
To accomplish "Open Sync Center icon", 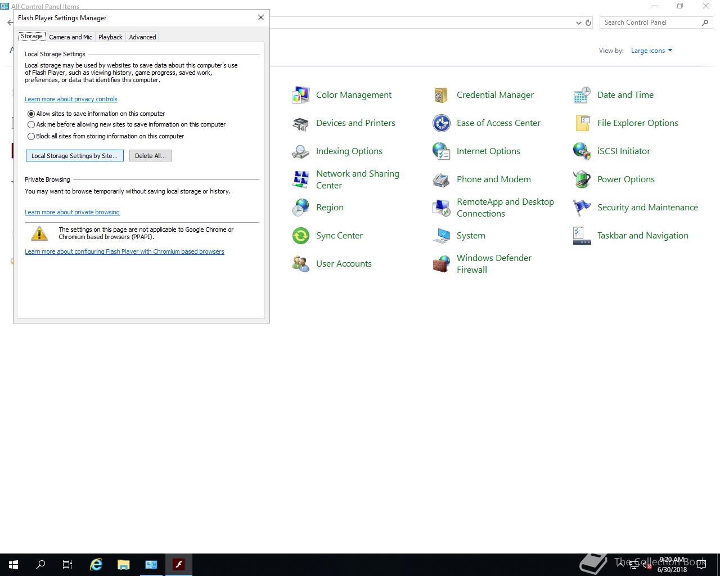I will pyautogui.click(x=301, y=236).
